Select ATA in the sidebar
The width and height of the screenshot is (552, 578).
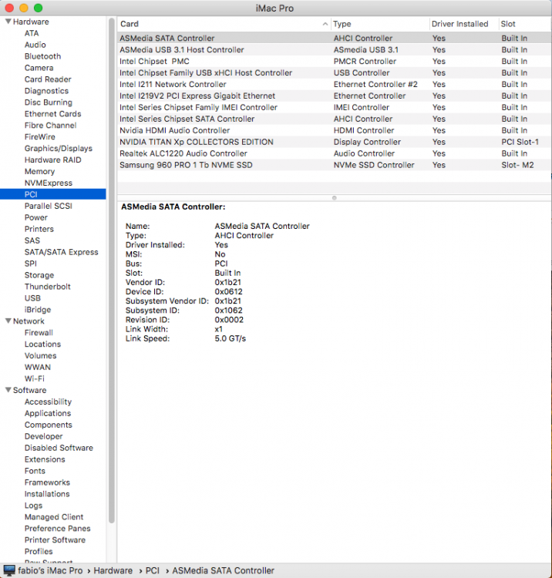(32, 33)
